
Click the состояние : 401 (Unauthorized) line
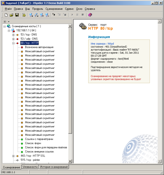click(109, 47)
